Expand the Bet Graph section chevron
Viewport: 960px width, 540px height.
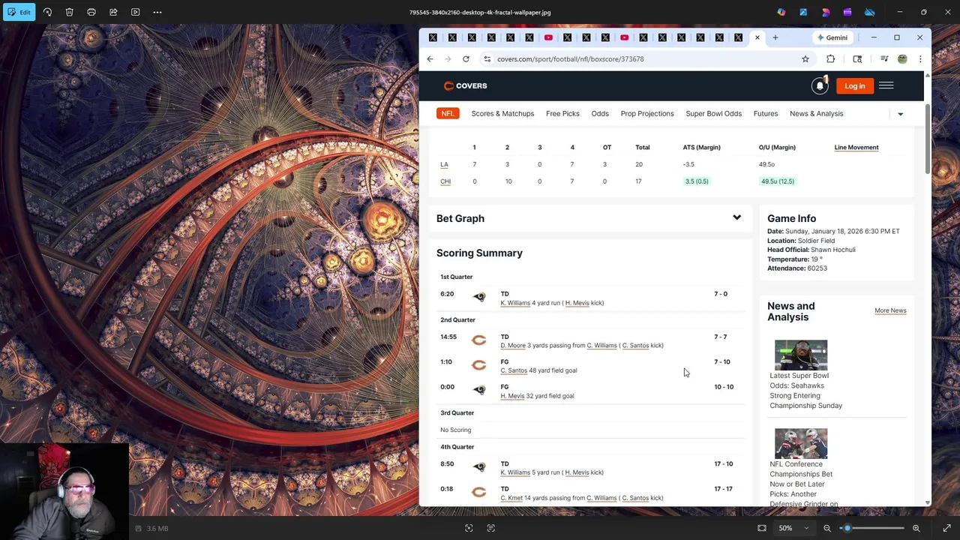[x=736, y=218]
